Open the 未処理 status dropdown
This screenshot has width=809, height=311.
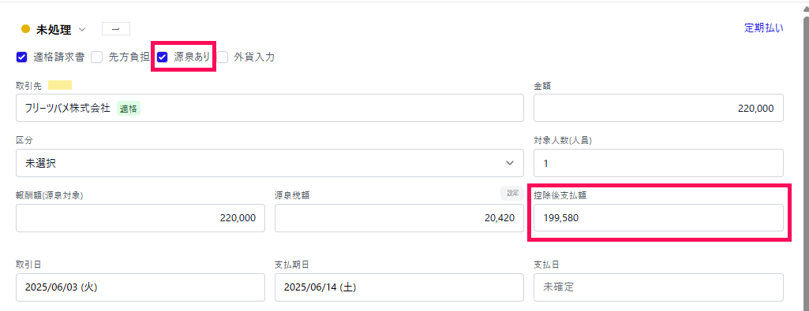53,29
